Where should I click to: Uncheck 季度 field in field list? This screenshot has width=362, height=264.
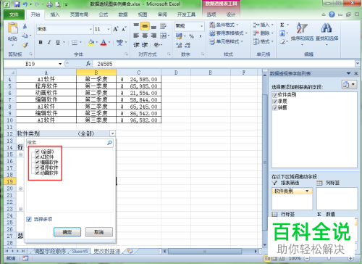tap(274, 102)
